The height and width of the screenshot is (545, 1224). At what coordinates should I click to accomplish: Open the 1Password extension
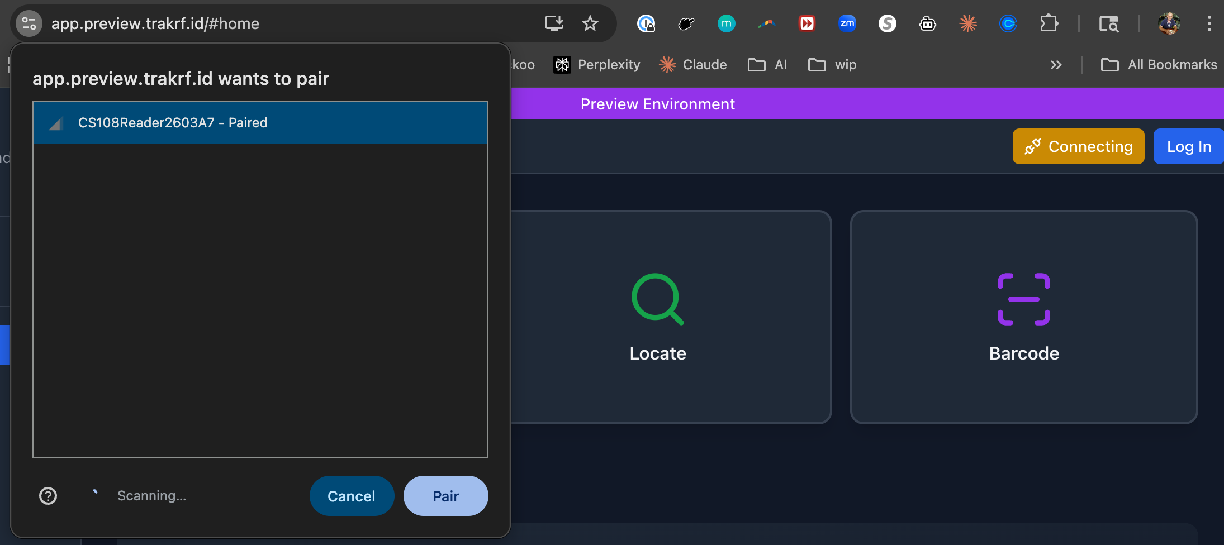click(x=647, y=23)
